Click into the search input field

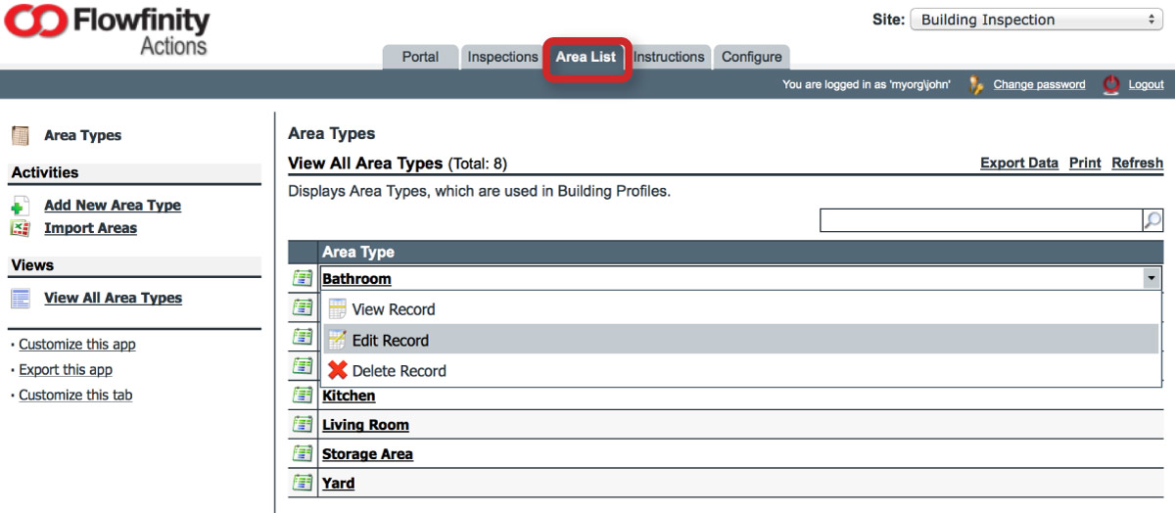click(x=981, y=220)
